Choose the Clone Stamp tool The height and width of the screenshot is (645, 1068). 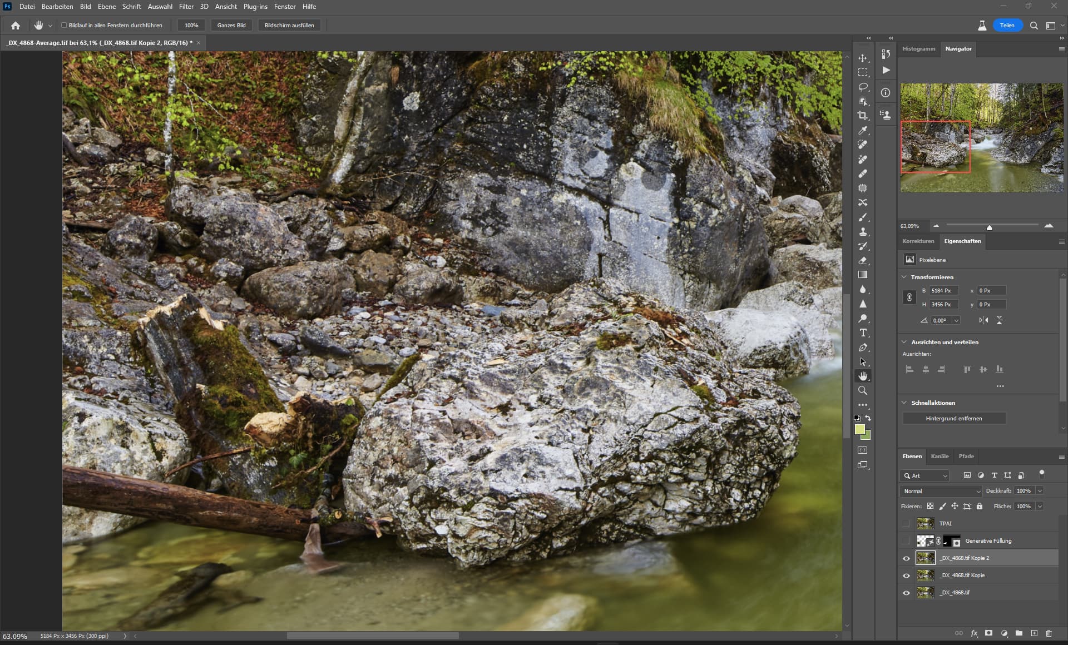(x=862, y=231)
